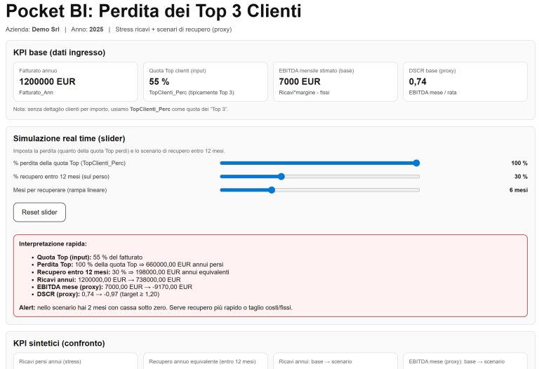Click the '% perdita della quota Top' slider handle

pos(416,163)
